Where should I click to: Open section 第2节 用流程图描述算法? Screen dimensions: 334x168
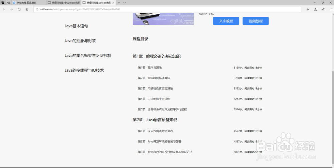154,78
